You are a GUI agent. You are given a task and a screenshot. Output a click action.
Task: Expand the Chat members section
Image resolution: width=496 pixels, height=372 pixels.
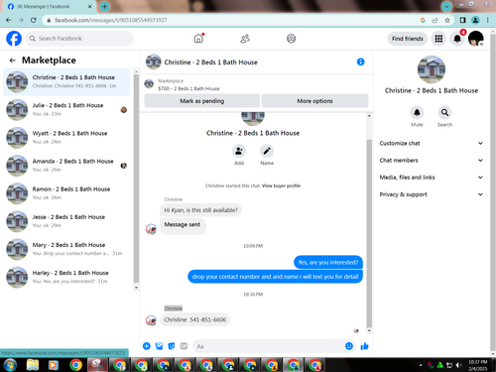point(432,161)
